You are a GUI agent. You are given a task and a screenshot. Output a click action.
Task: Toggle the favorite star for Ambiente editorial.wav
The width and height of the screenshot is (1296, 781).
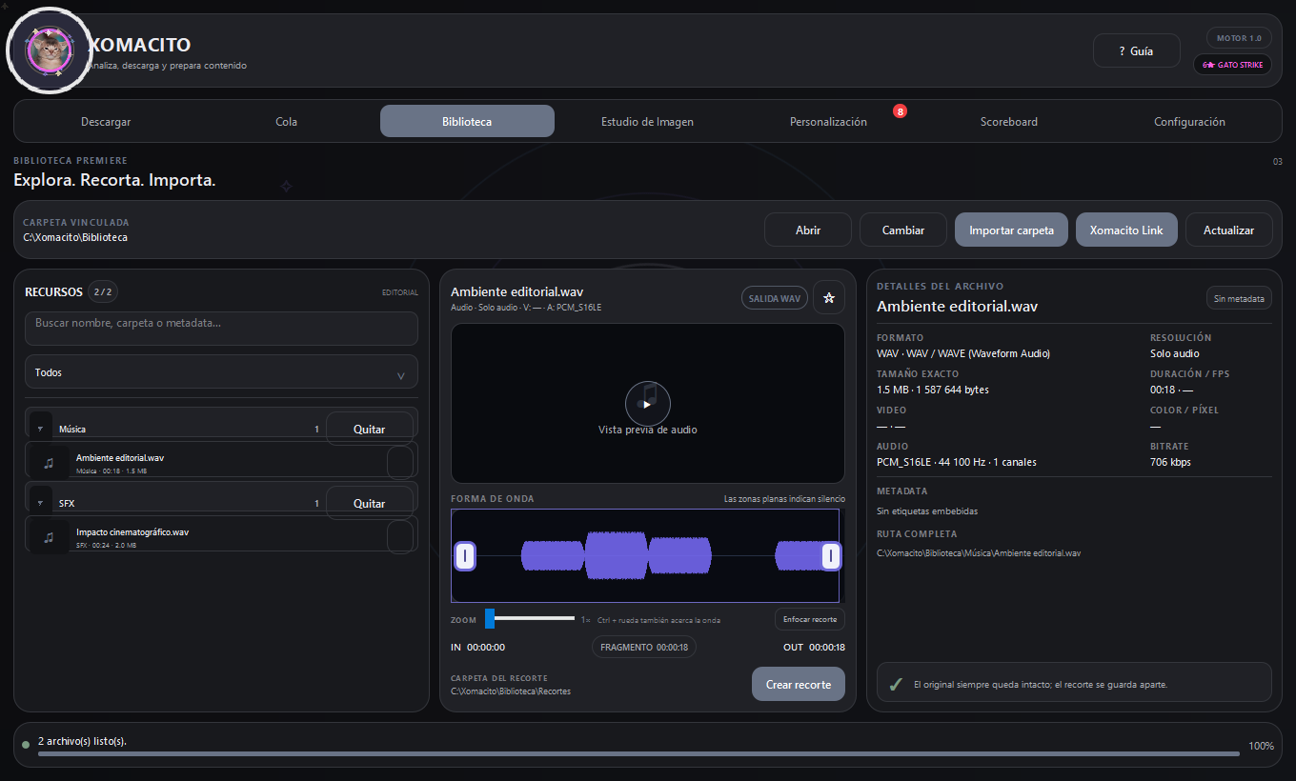tap(829, 298)
